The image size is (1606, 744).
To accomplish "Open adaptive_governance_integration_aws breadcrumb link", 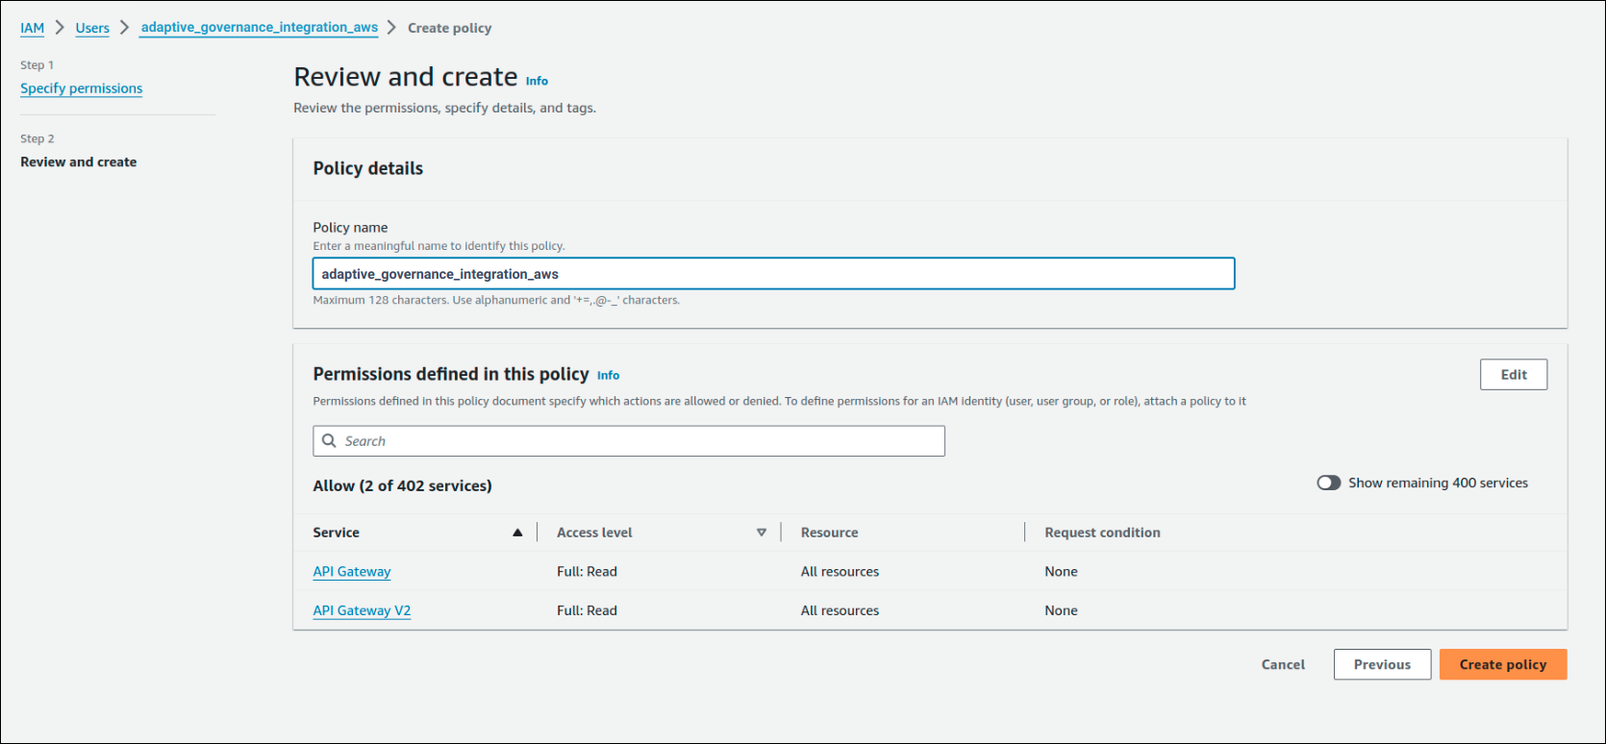I will pyautogui.click(x=259, y=28).
